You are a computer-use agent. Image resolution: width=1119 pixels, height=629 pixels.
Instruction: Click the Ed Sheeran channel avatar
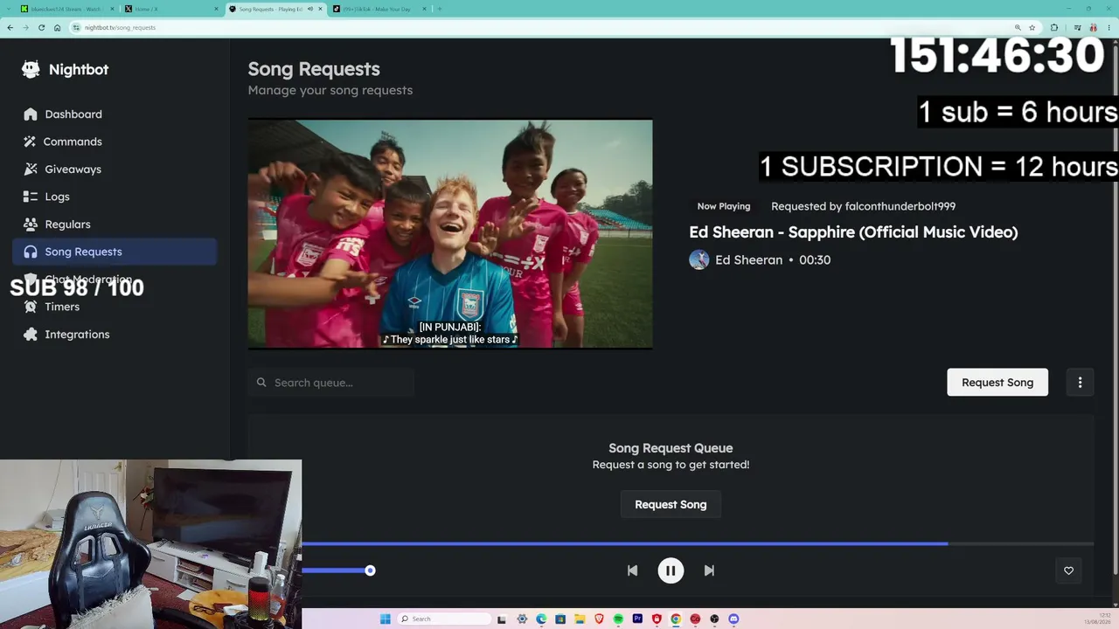699,259
